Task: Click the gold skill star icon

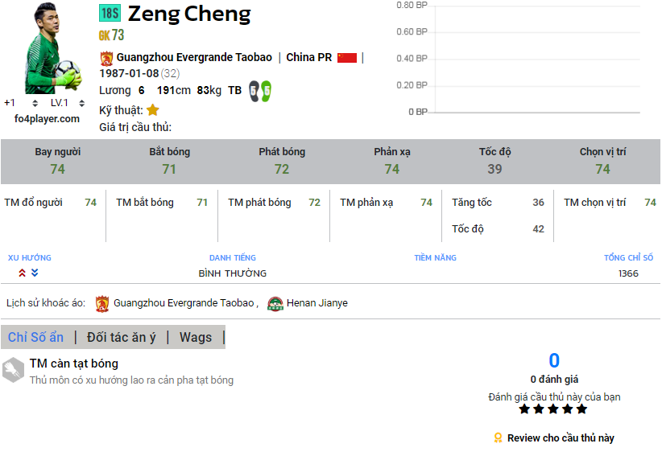Action: pyautogui.click(x=153, y=110)
